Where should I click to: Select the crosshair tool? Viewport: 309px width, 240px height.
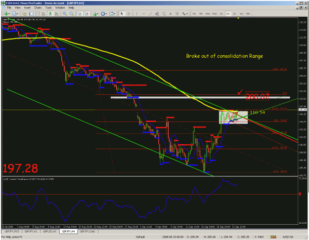[129, 14]
